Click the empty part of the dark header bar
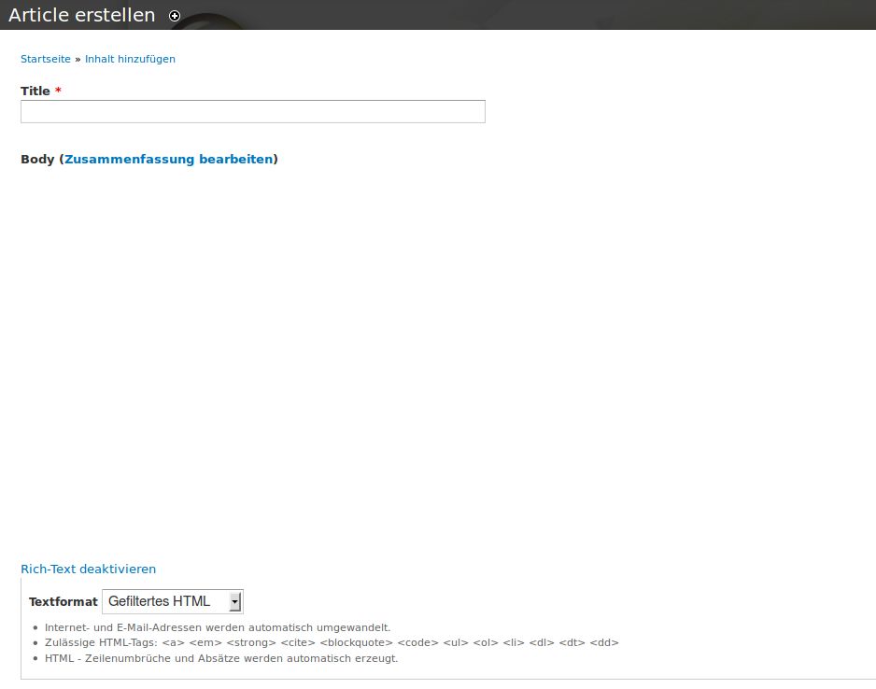The height and width of the screenshot is (689, 876). tap(560, 15)
